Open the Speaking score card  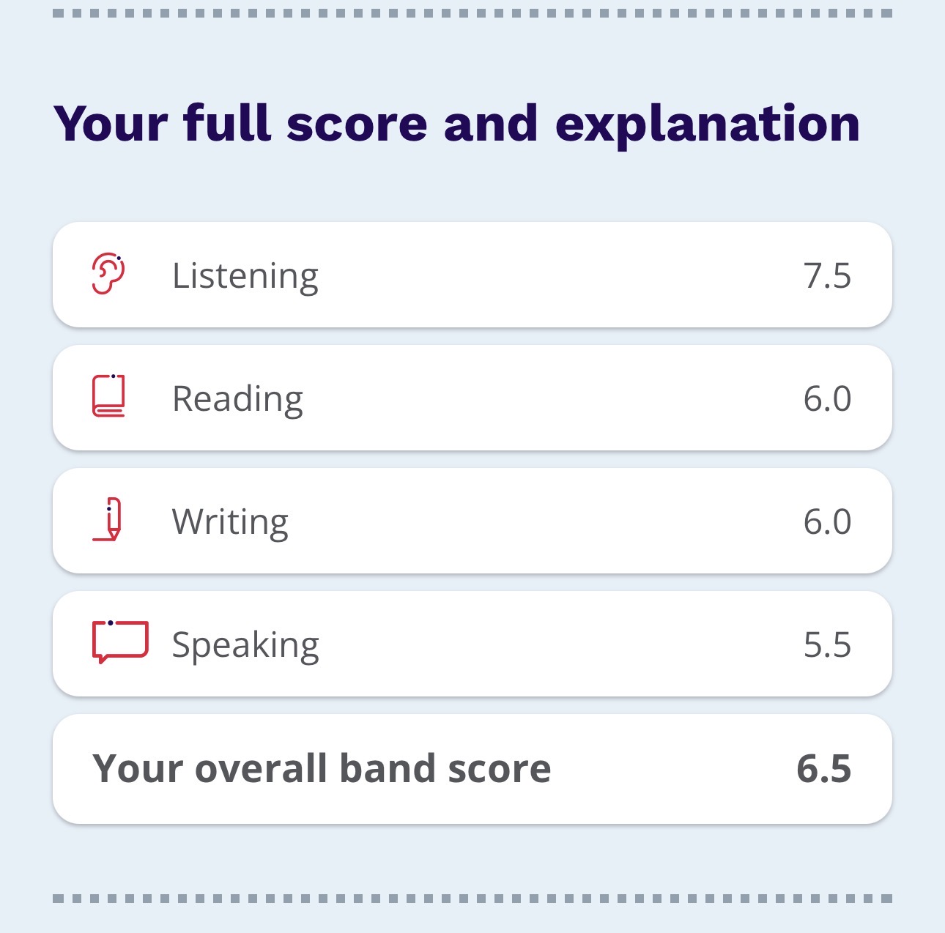tap(472, 644)
